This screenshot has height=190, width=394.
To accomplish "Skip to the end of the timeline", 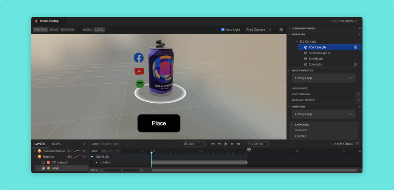I will pyautogui.click(x=238, y=144).
